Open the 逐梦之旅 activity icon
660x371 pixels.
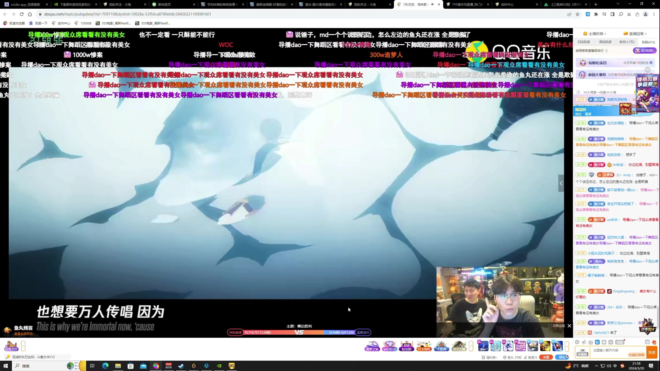(372, 346)
